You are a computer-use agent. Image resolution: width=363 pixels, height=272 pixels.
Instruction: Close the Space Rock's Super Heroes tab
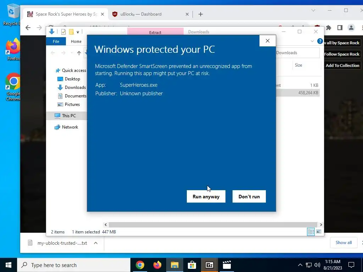(102, 14)
